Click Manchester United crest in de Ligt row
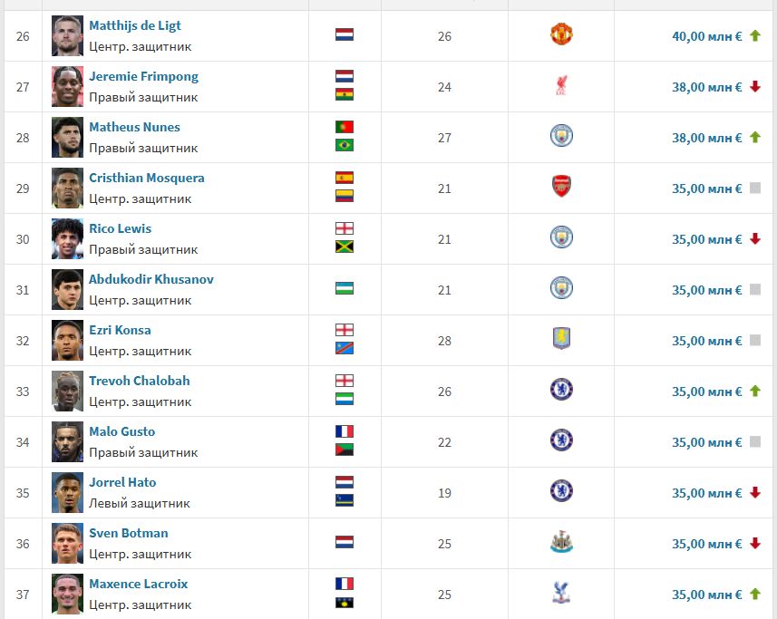777x619 pixels. (x=561, y=35)
